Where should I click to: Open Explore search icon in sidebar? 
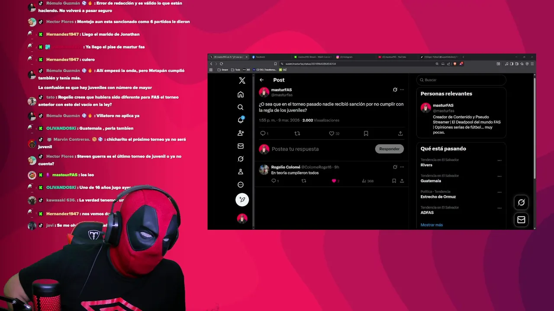(241, 107)
